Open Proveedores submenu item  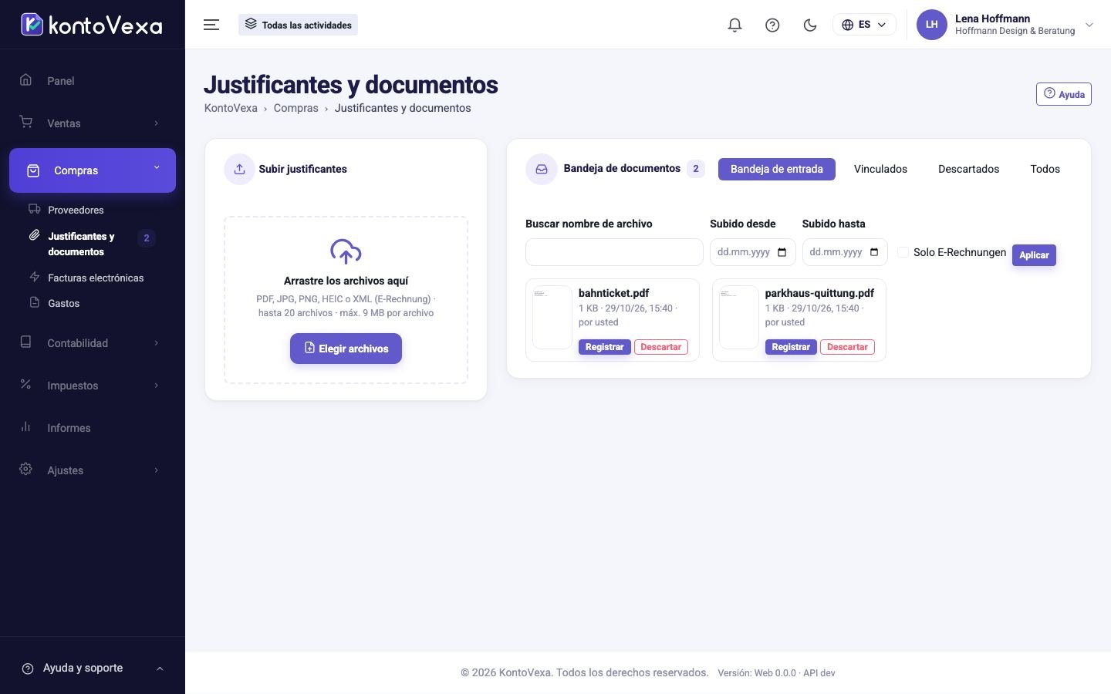click(x=76, y=210)
